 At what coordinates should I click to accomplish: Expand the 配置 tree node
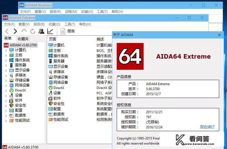tap(6, 111)
